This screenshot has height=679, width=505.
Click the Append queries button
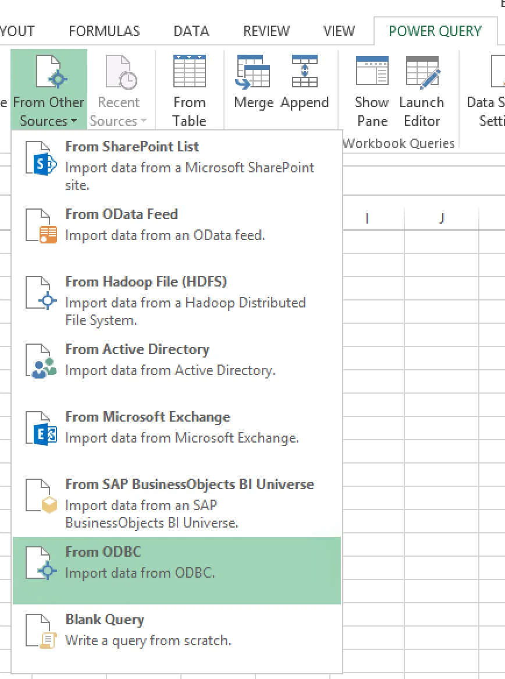tap(305, 82)
